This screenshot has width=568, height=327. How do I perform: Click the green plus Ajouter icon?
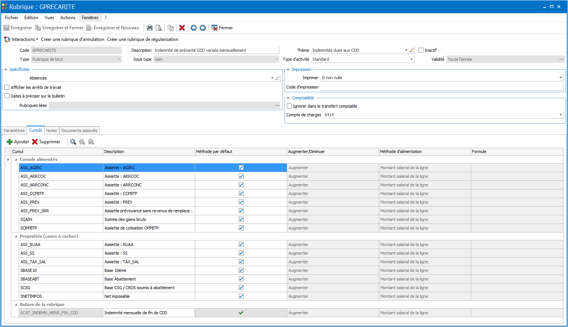tap(10, 142)
